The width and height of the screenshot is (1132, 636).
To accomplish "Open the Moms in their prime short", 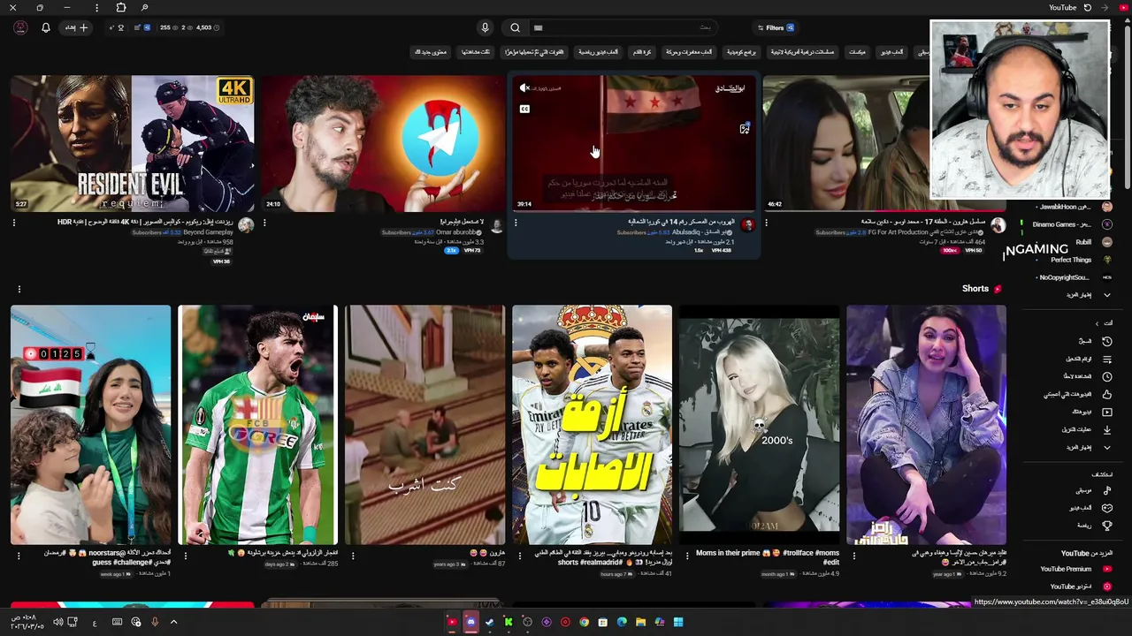I will [759, 425].
